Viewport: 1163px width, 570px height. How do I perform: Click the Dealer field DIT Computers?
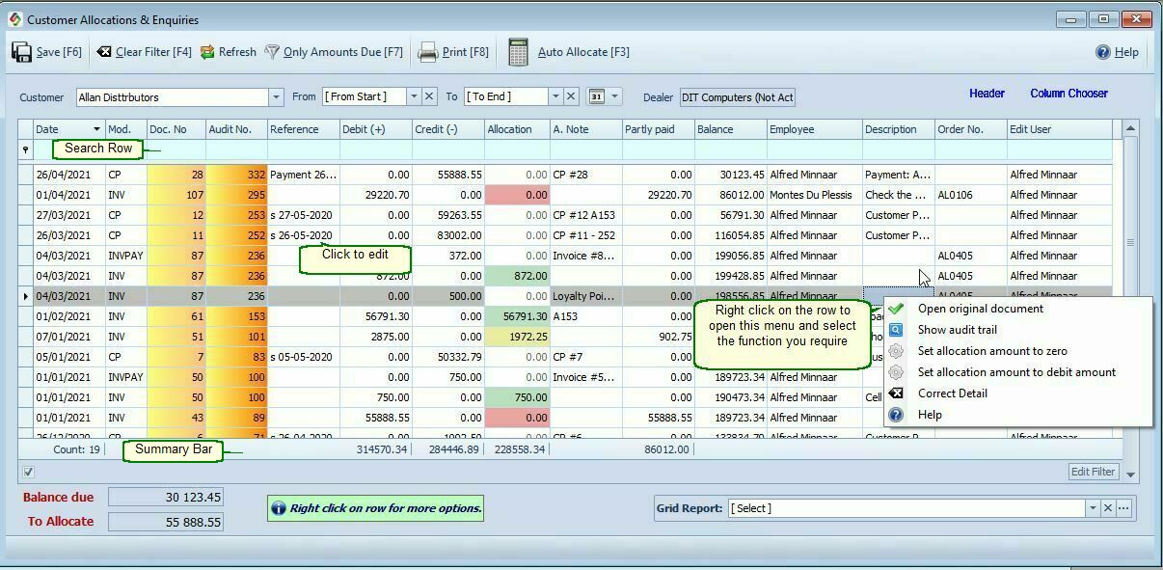click(x=738, y=96)
